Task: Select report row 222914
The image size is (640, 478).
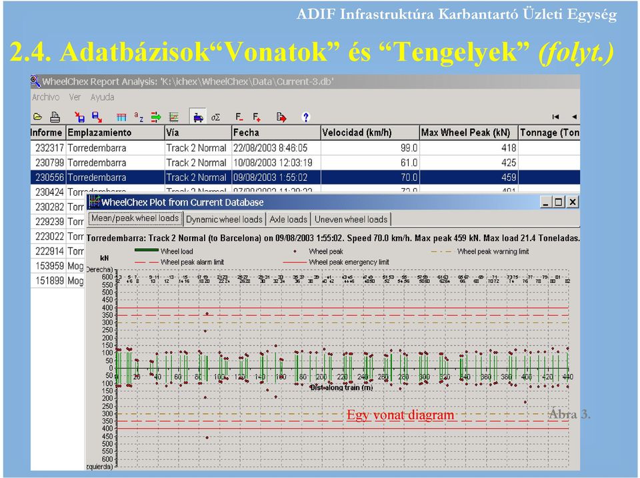Action: [57, 251]
